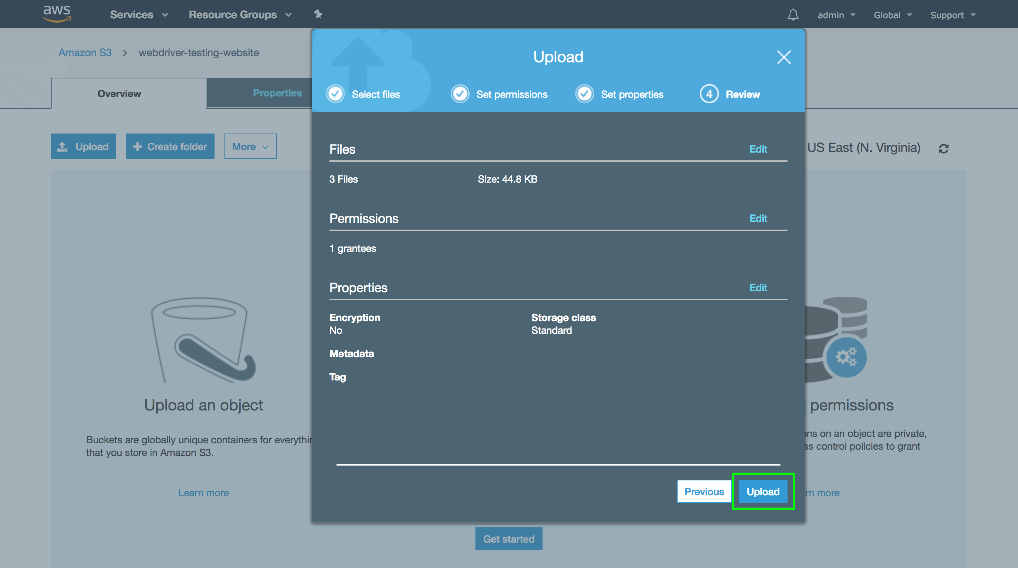Screen dimensions: 1018x568
Task: Switch to the Overview tab
Action: [119, 94]
